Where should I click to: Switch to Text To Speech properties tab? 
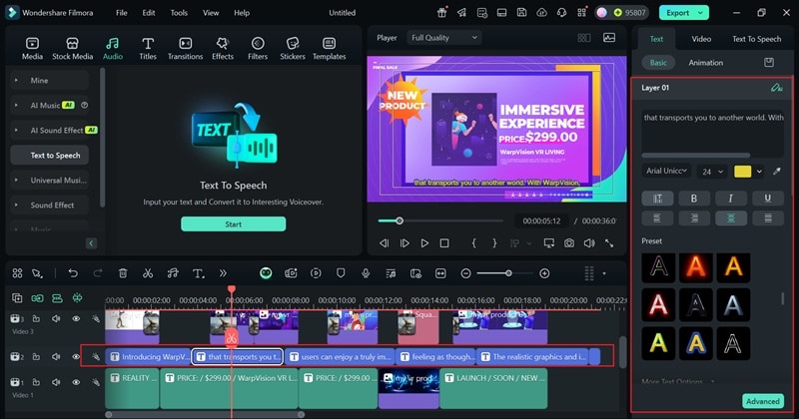point(757,39)
